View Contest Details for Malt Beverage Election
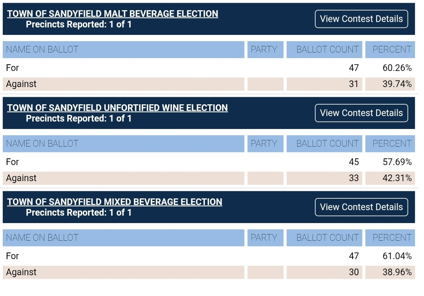The height and width of the screenshot is (296, 424). point(361,19)
